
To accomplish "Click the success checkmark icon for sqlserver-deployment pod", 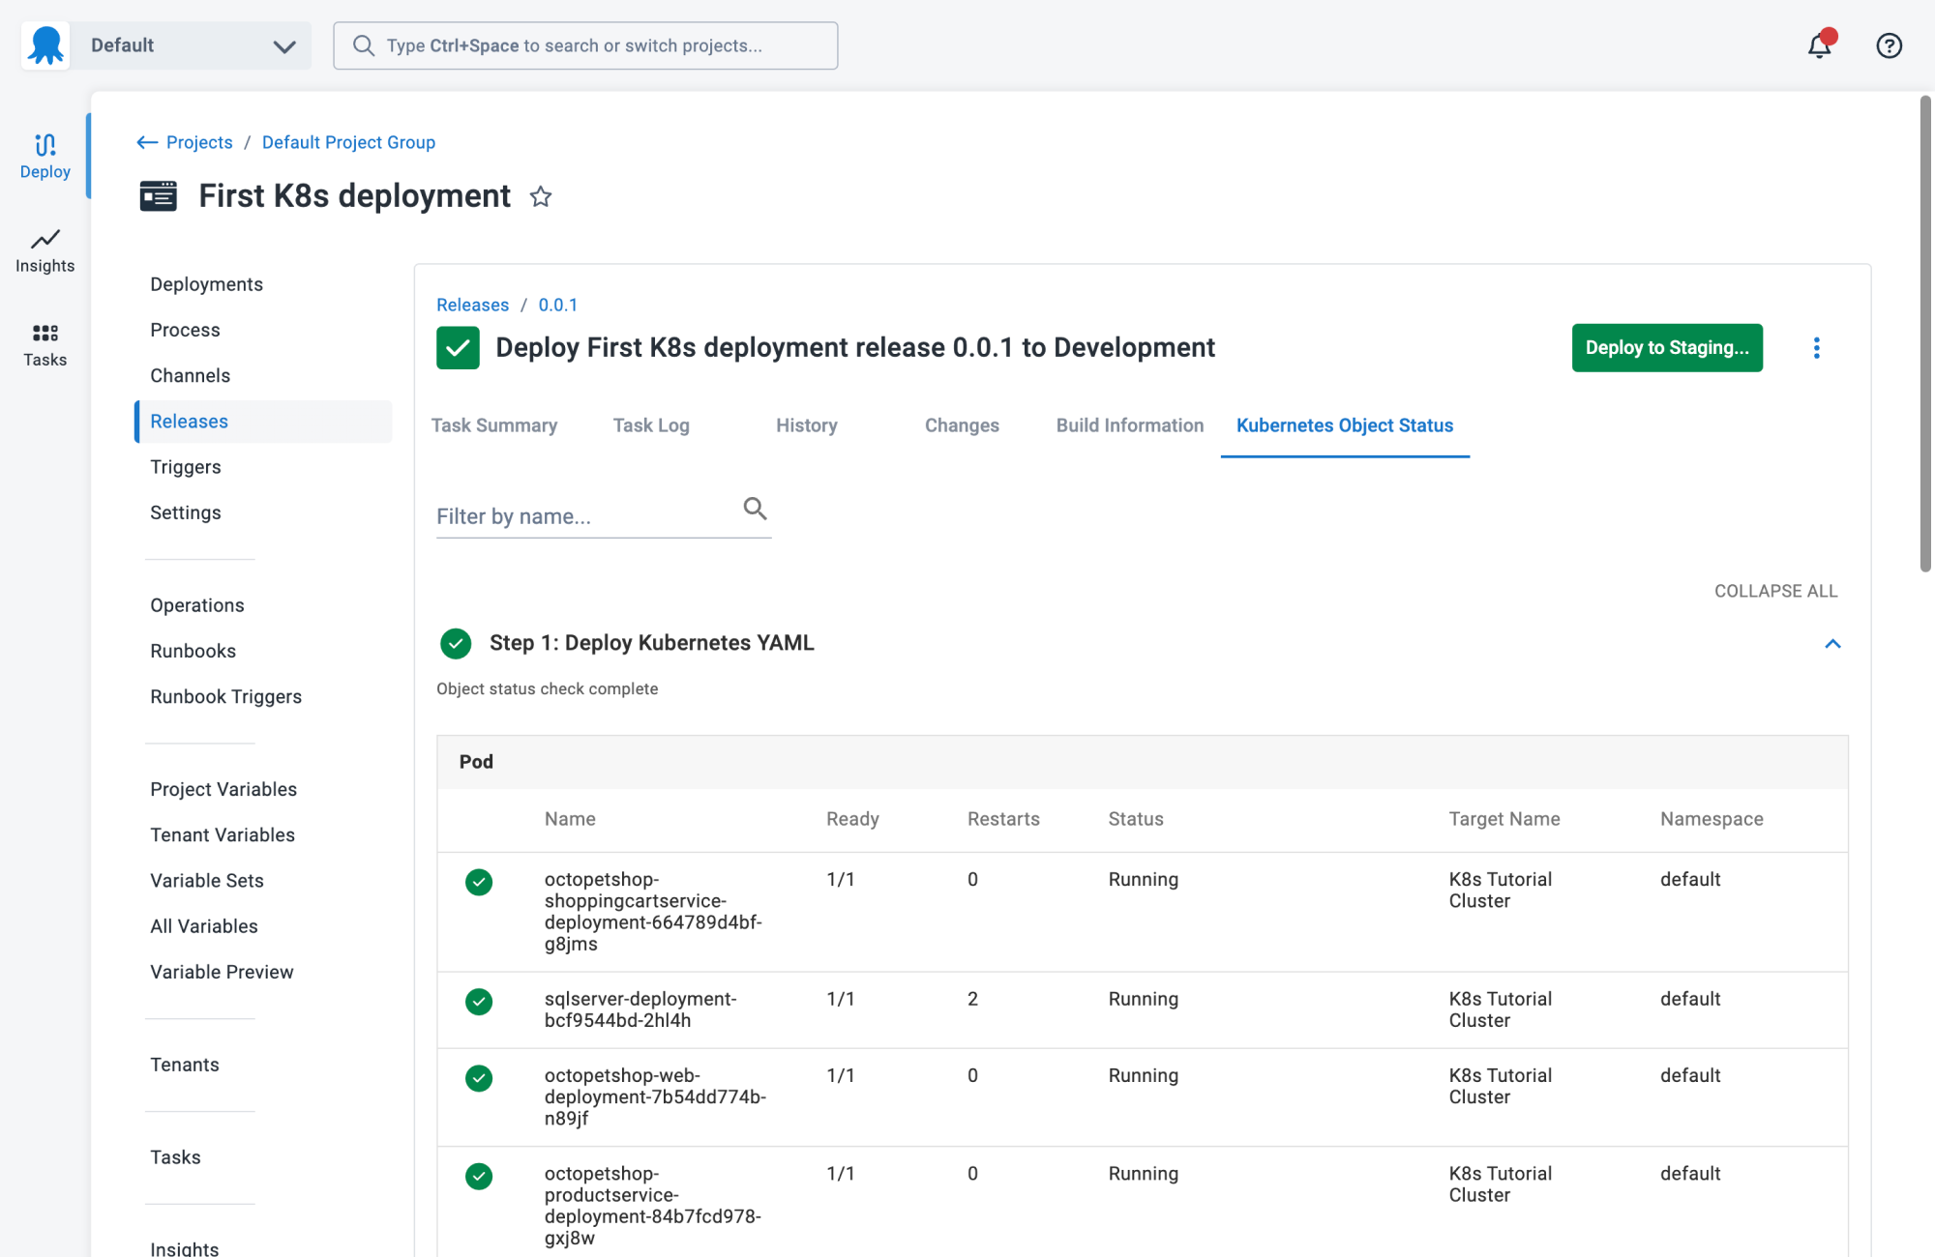I will [x=480, y=999].
